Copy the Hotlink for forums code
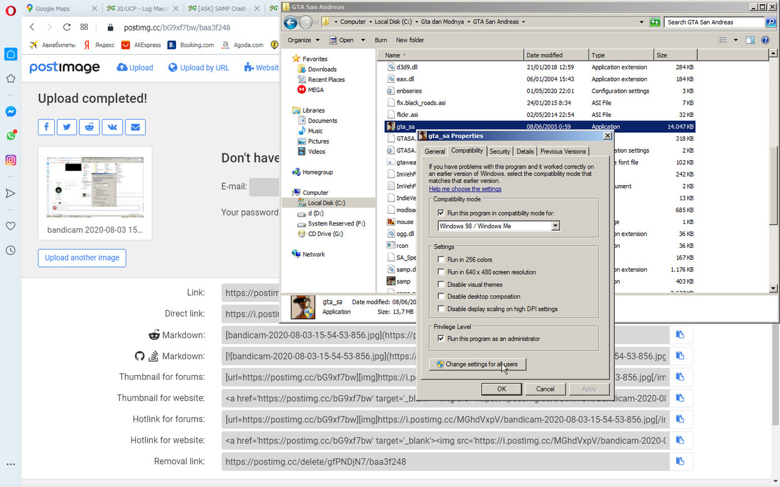This screenshot has height=487, width=780. pyautogui.click(x=681, y=419)
